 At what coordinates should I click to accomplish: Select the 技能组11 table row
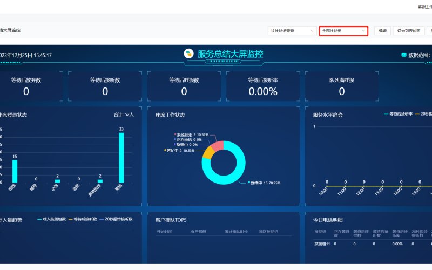(373, 244)
